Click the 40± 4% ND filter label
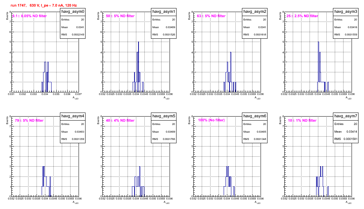Viewport: 364px width, 209px height. (x=120, y=121)
